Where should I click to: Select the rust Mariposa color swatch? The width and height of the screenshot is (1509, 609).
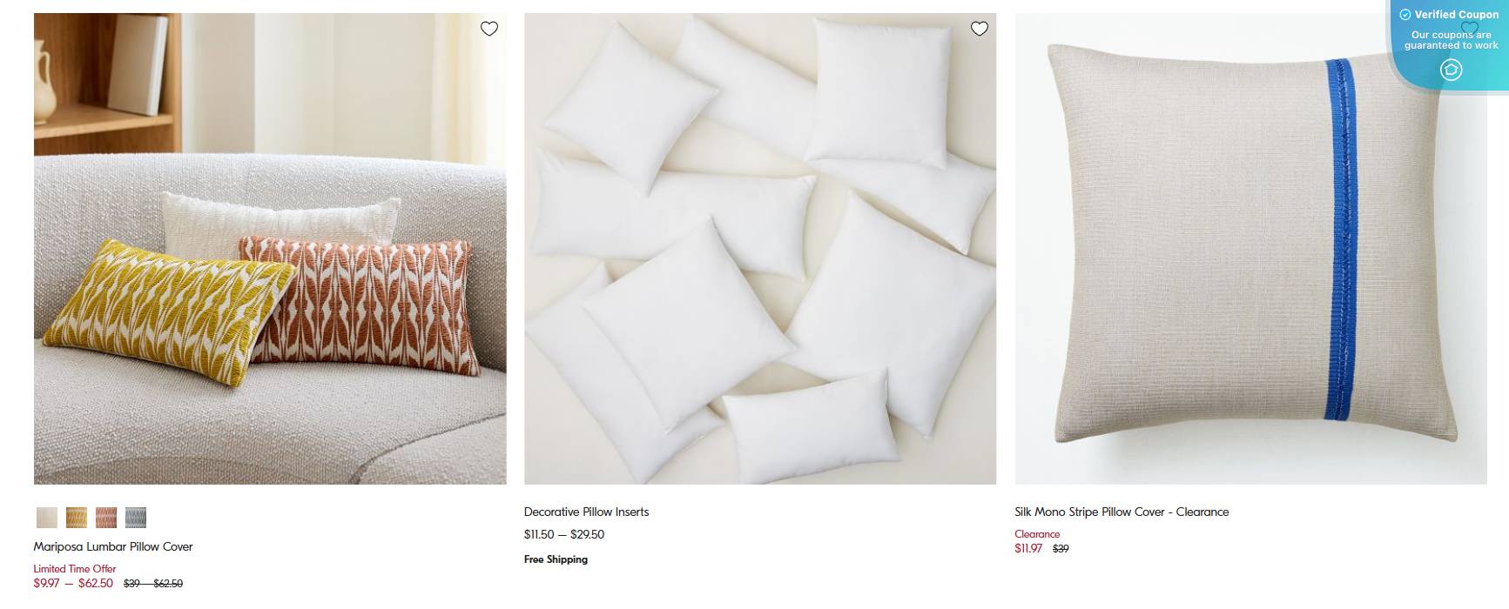click(106, 518)
